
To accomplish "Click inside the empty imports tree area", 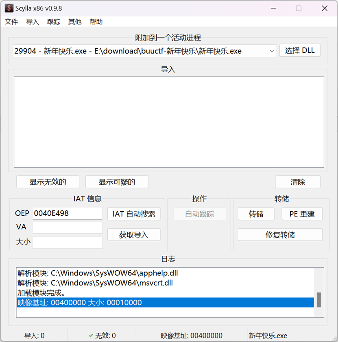I will pyautogui.click(x=169, y=122).
